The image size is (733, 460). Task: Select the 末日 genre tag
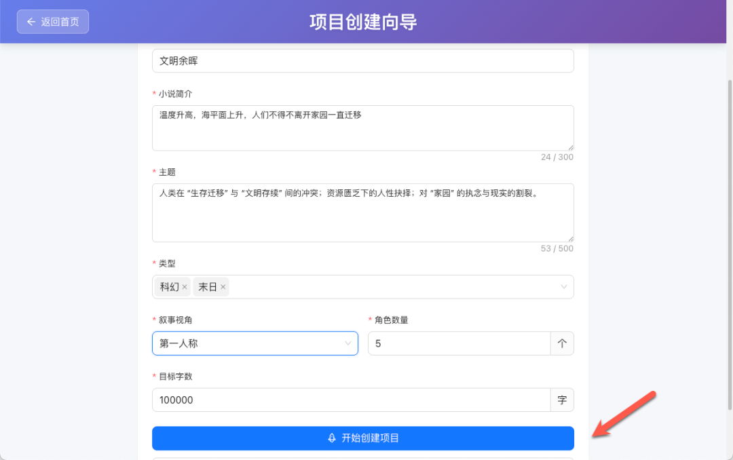208,286
